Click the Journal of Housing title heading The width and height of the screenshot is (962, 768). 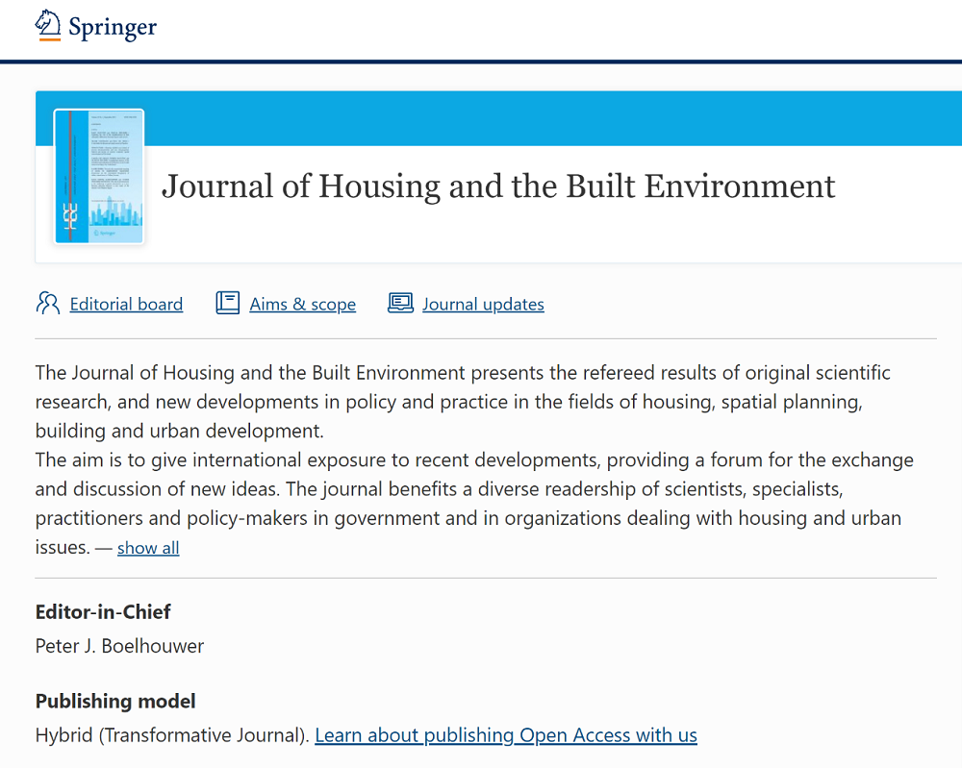click(x=498, y=186)
